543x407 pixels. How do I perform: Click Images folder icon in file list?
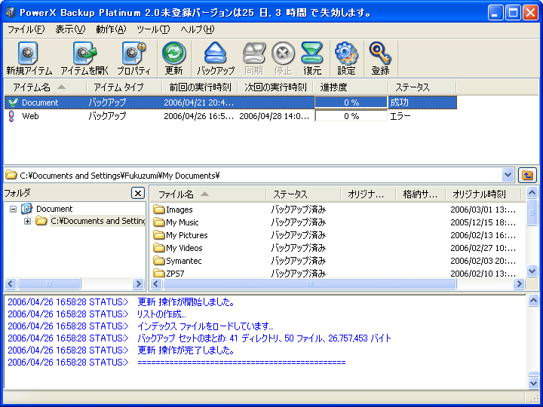tap(158, 210)
